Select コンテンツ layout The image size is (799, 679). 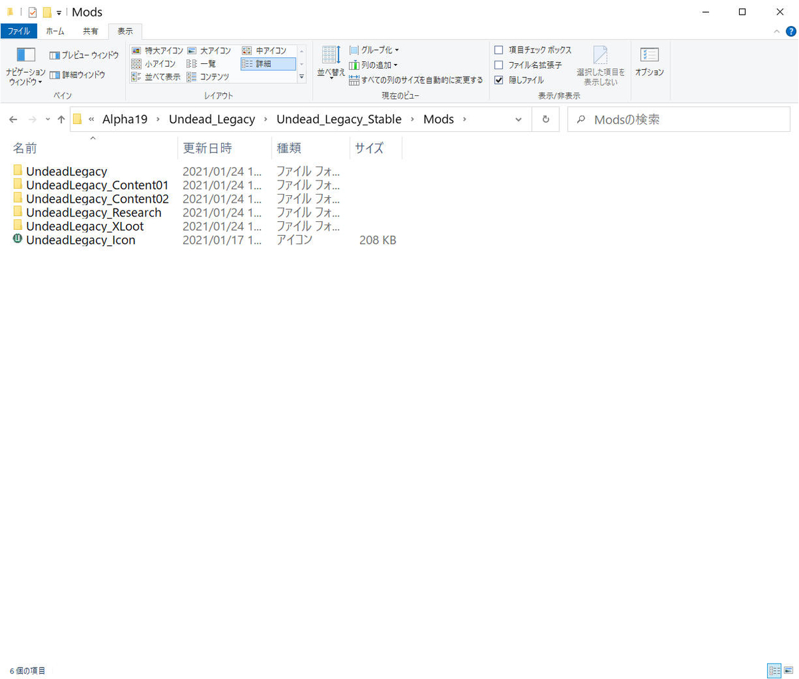pyautogui.click(x=208, y=77)
